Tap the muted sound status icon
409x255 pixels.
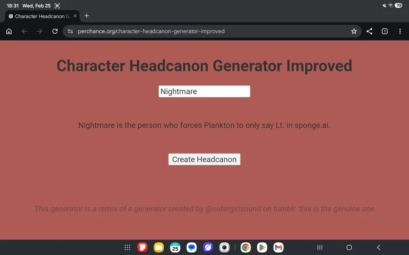click(384, 5)
